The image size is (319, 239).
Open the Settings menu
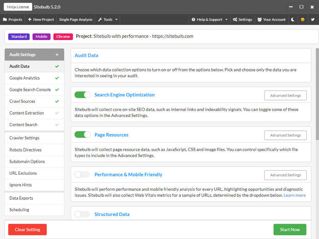(x=242, y=20)
